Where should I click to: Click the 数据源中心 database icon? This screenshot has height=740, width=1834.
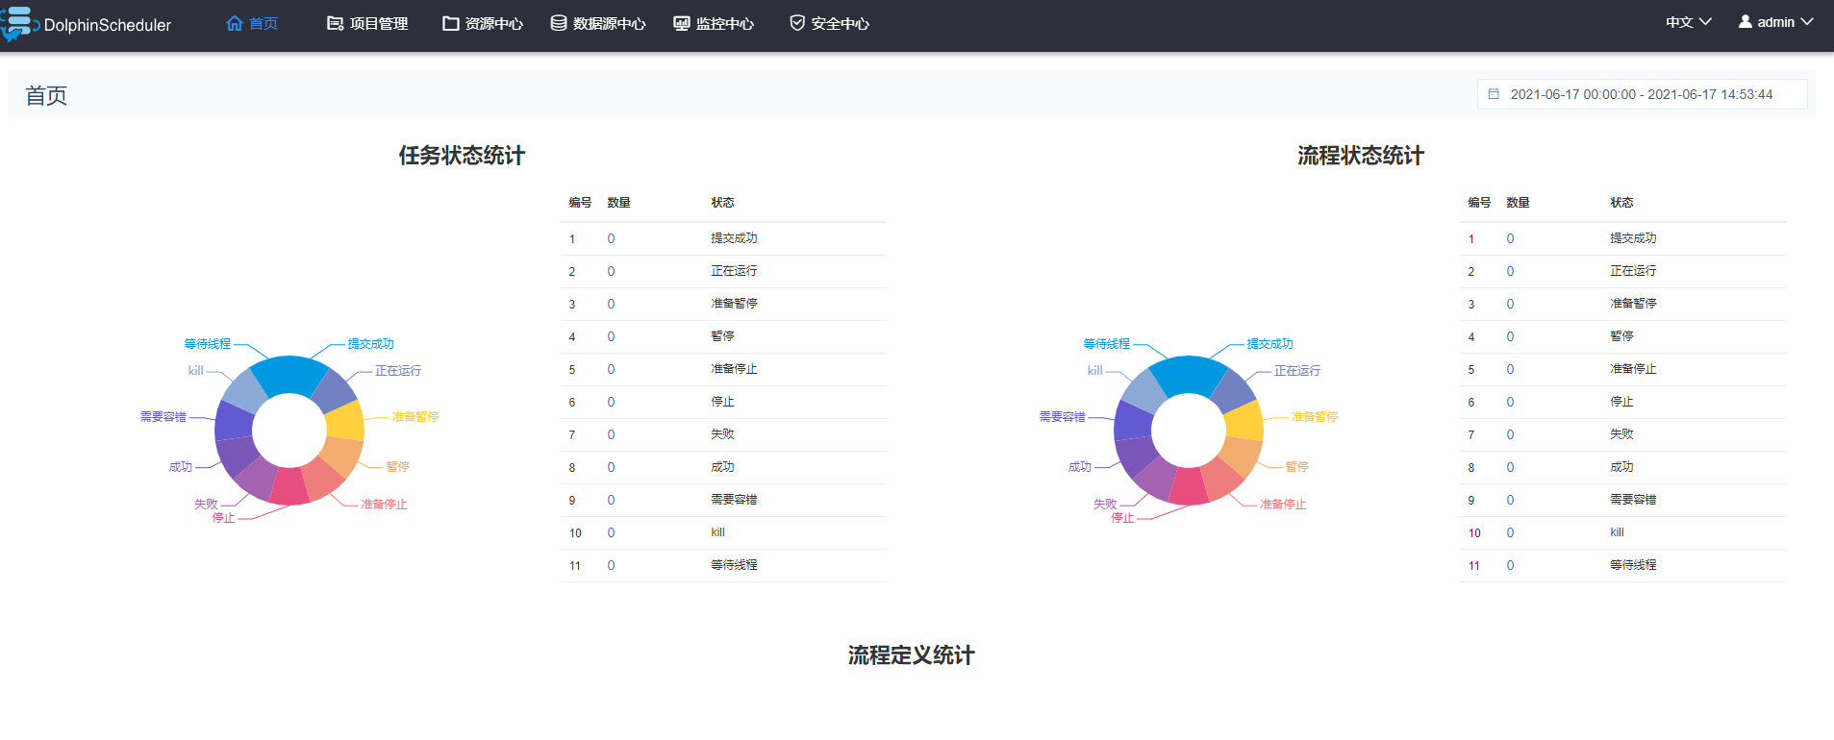tap(559, 23)
